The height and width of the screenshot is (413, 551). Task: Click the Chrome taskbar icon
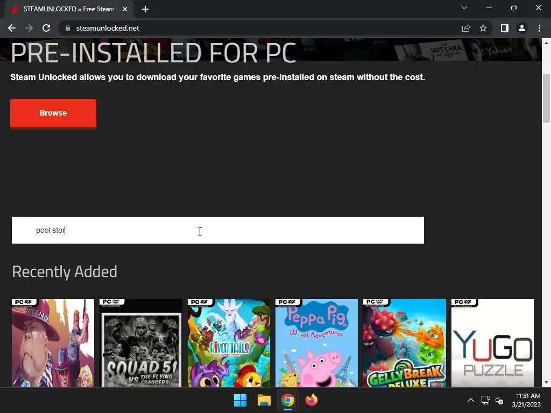click(287, 400)
